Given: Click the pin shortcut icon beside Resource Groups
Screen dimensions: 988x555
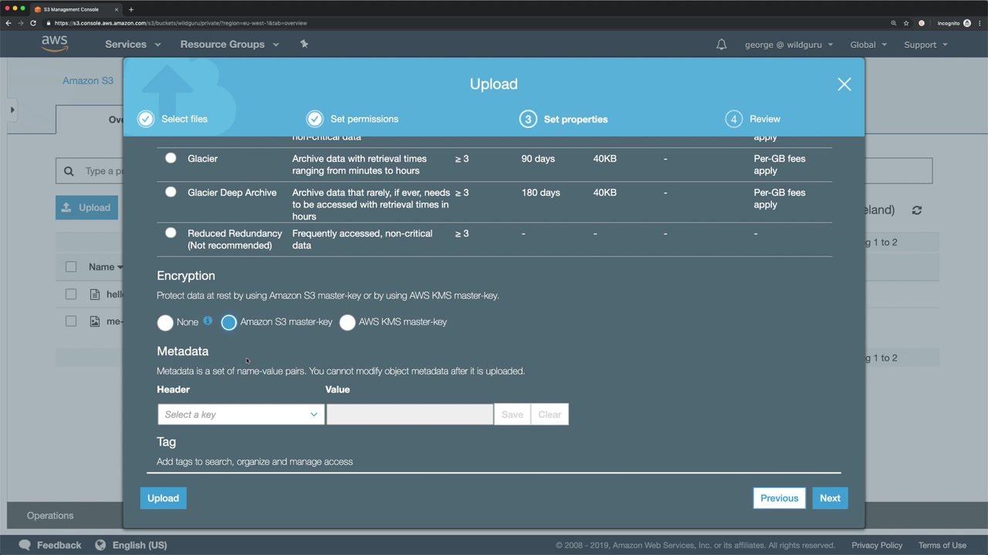Looking at the screenshot, I should 304,44.
